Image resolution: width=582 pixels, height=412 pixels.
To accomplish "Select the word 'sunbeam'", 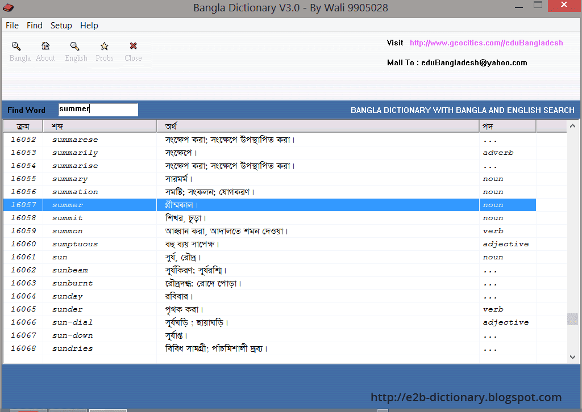I will [70, 270].
